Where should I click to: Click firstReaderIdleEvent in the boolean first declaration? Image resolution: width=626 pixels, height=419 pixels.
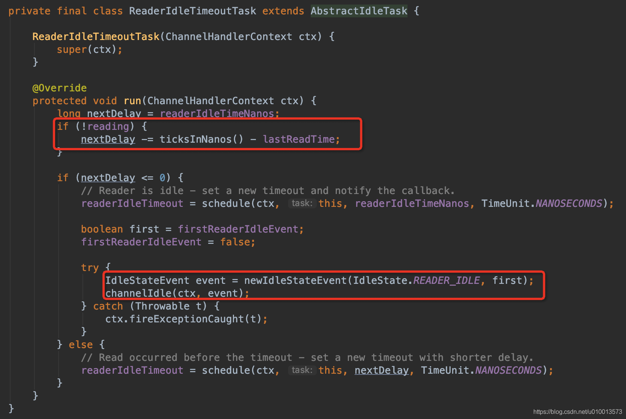pyautogui.click(x=238, y=229)
